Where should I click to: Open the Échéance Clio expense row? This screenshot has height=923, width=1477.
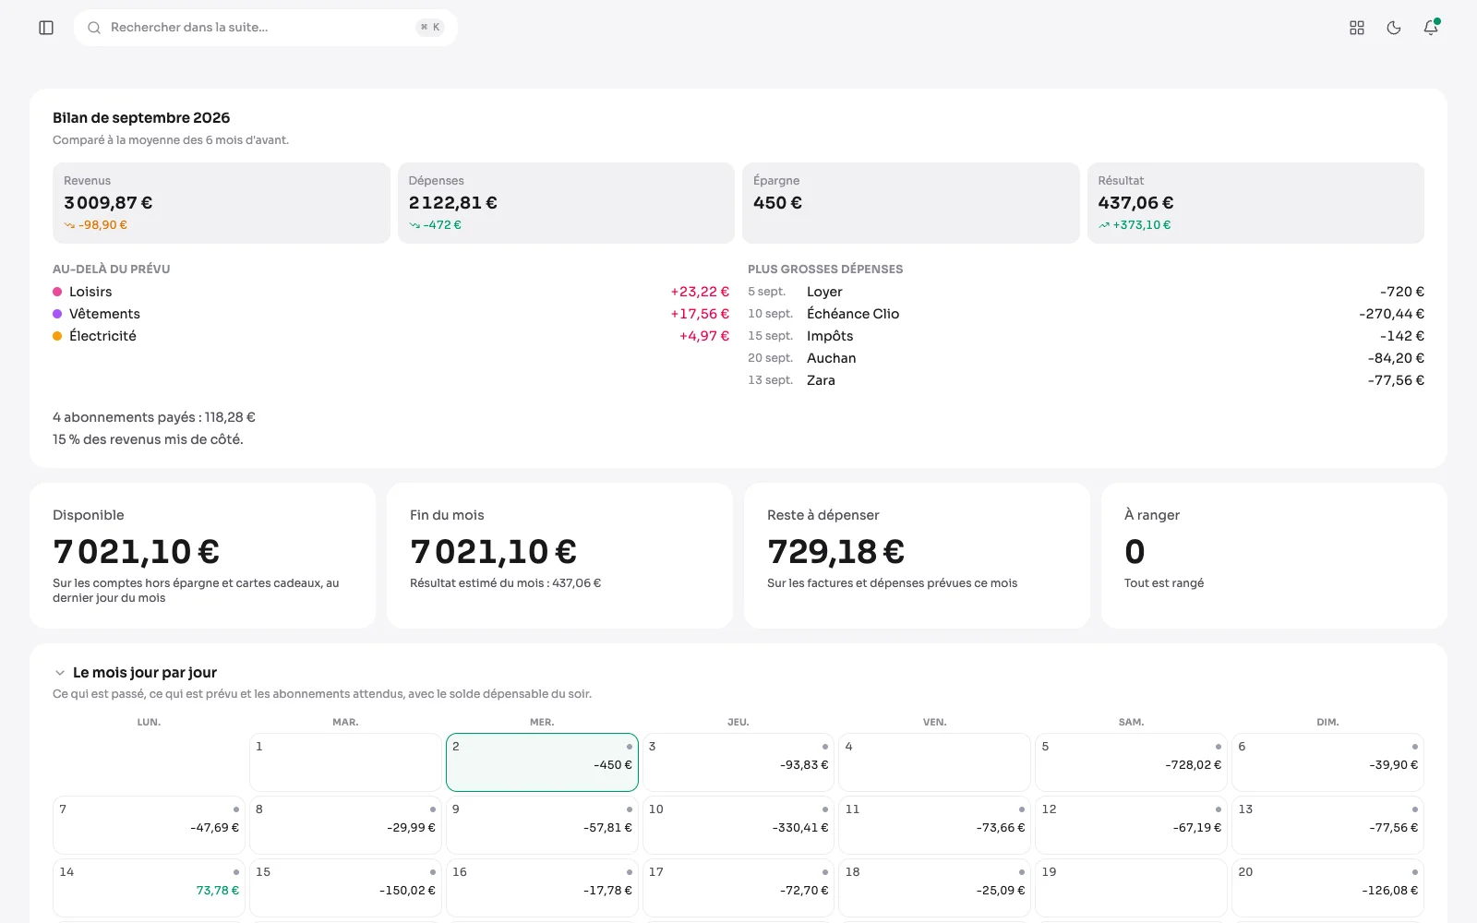[1086, 314]
